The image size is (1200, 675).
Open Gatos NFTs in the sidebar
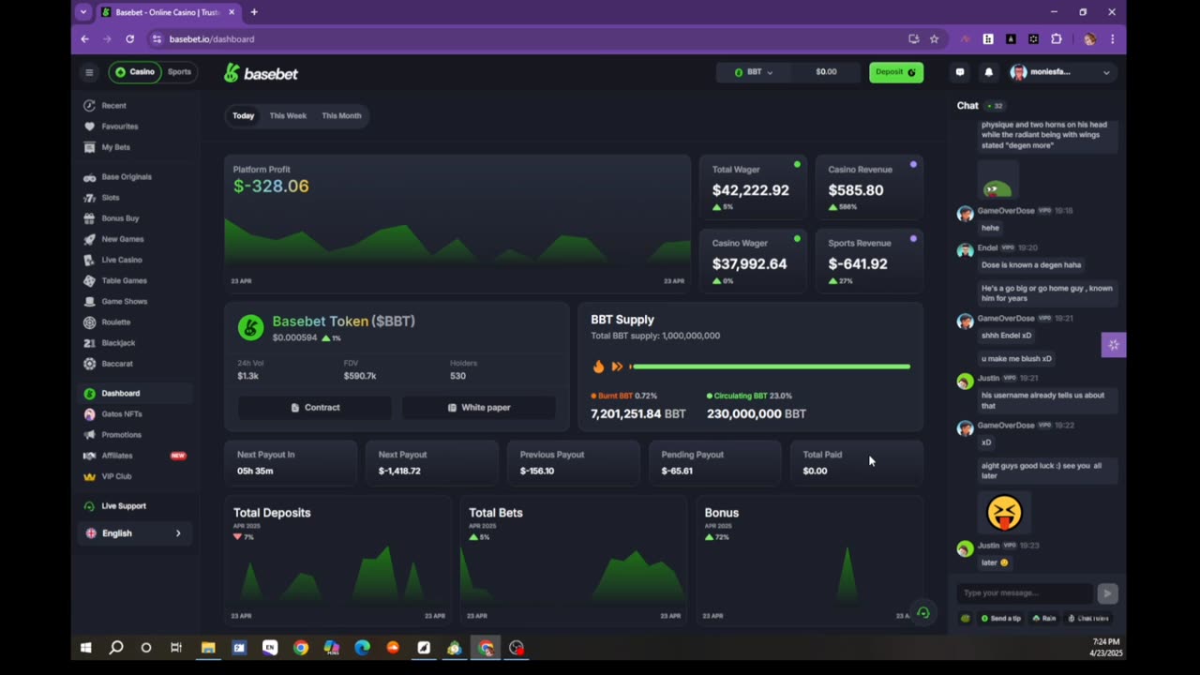pyautogui.click(x=122, y=414)
